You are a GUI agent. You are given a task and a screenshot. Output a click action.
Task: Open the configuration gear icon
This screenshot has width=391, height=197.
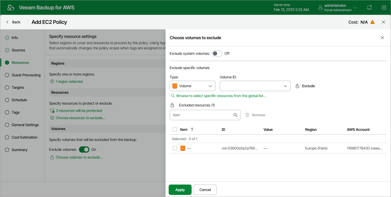[384, 8]
